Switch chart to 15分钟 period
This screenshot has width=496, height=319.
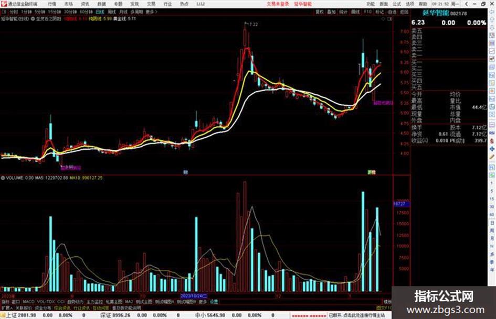coord(55,12)
